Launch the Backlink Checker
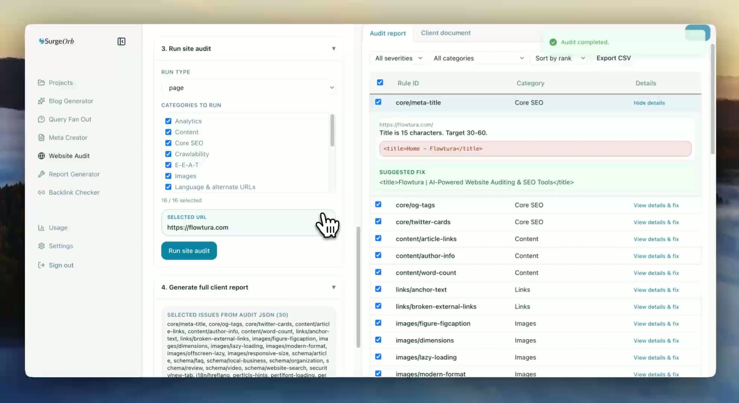Screen dimensions: 739x403 point(73,192)
